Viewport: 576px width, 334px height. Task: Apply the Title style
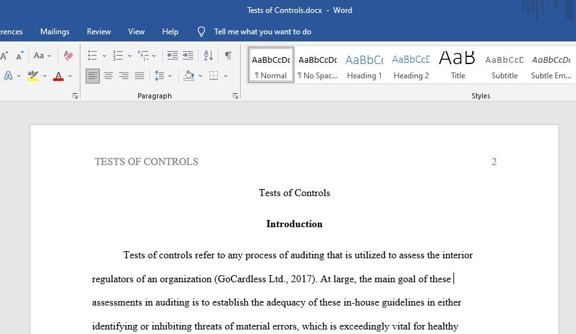point(458,65)
